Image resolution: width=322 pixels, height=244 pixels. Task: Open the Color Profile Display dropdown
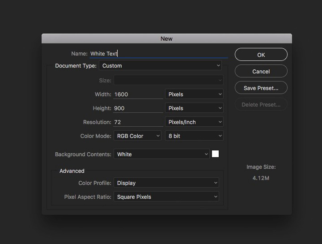coord(166,183)
